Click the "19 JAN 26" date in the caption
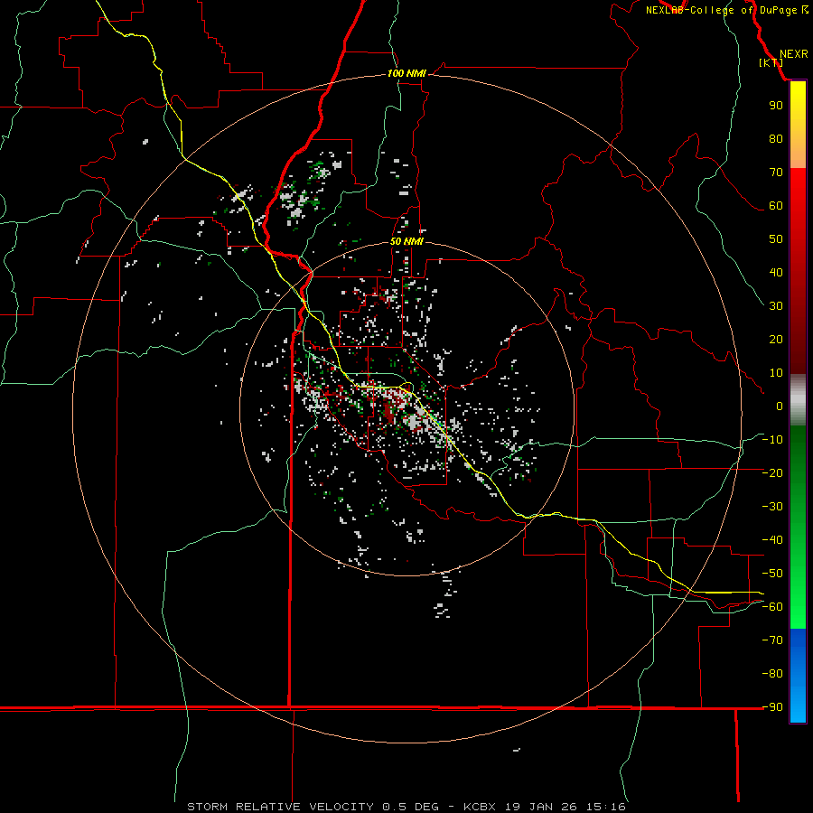Image resolution: width=813 pixels, height=813 pixels. (541, 807)
